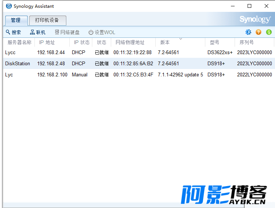Click 已就绪 status in the Lyc row
The width and height of the screenshot is (275, 208).
point(102,75)
